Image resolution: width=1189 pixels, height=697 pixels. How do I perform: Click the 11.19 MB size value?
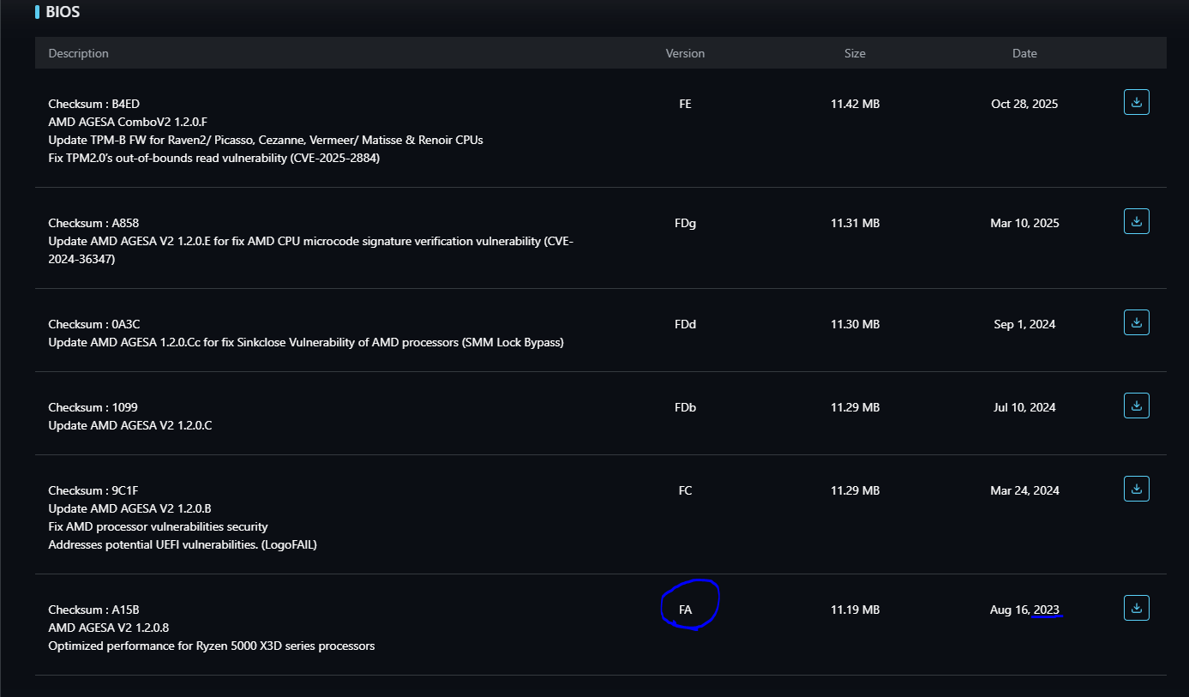pos(855,610)
